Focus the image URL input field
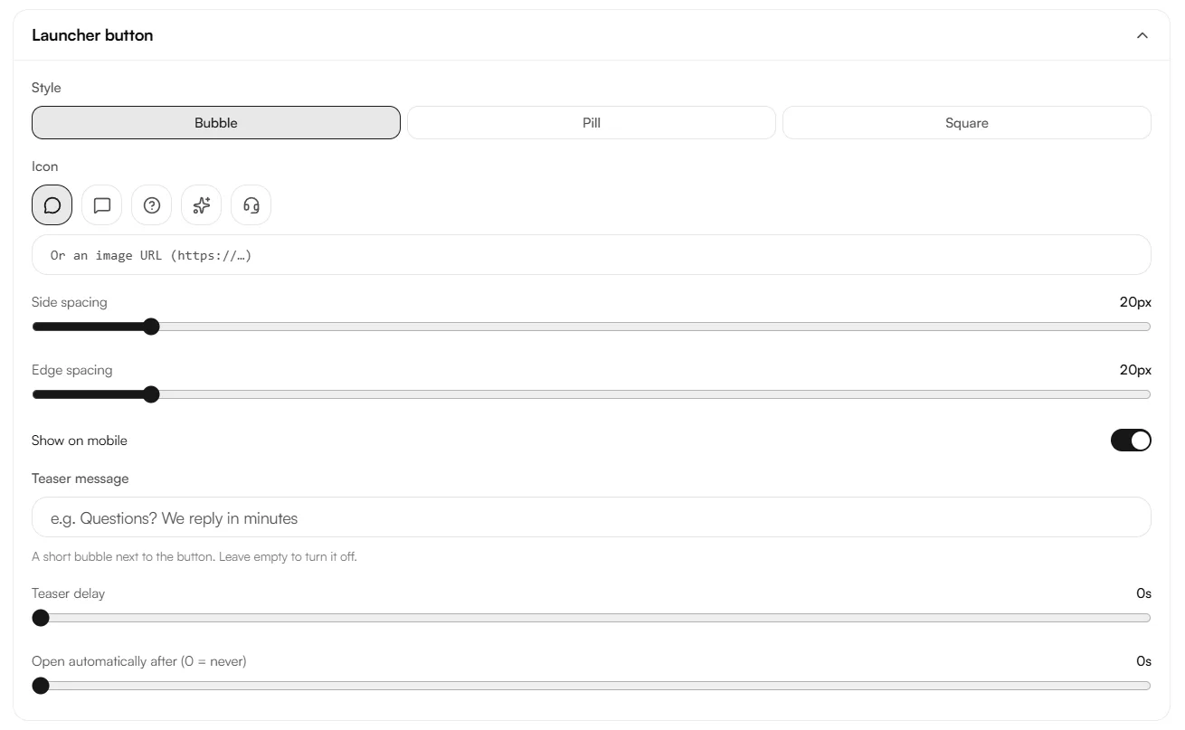This screenshot has width=1185, height=730. [x=592, y=255]
